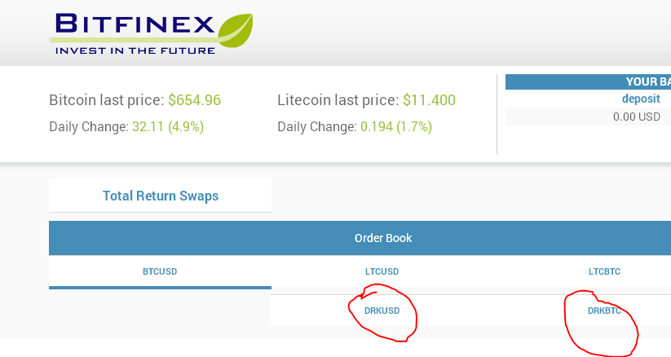Click the Order Book header bar
This screenshot has width=671, height=357.
pyautogui.click(x=382, y=238)
